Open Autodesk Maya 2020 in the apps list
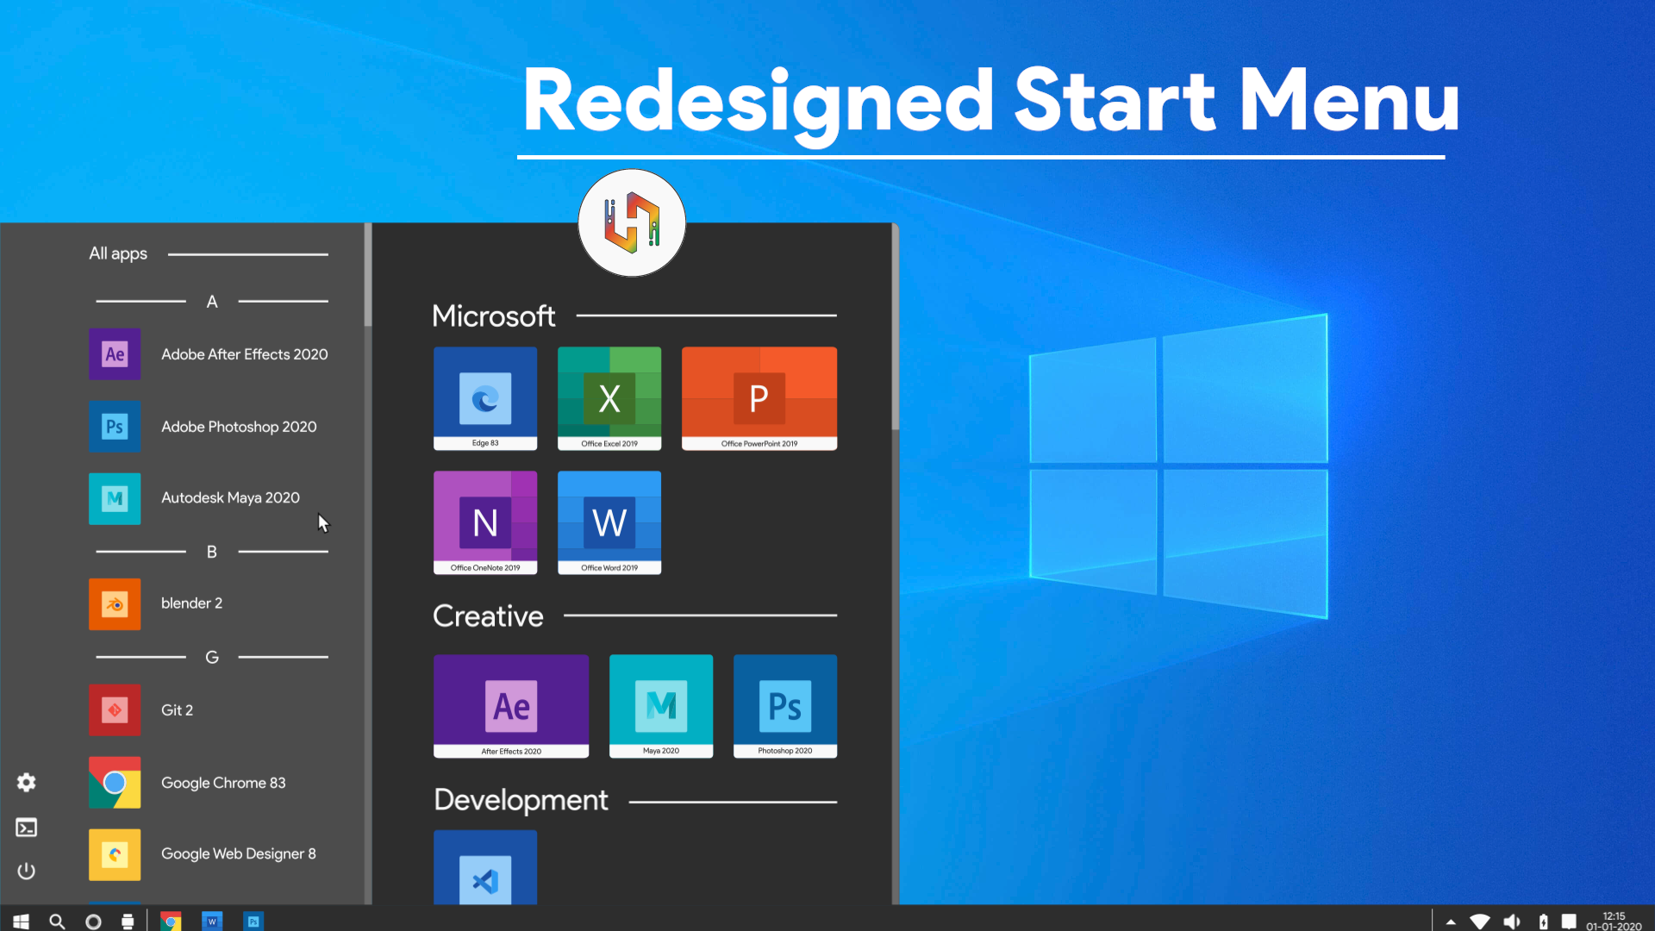 pyautogui.click(x=195, y=498)
